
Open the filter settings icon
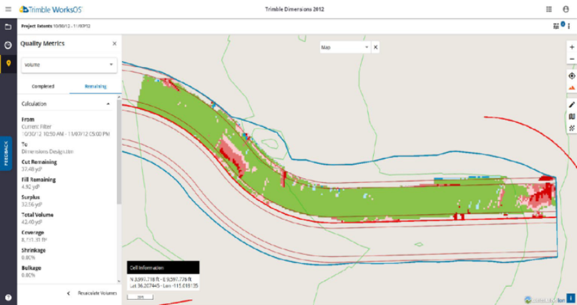556,26
